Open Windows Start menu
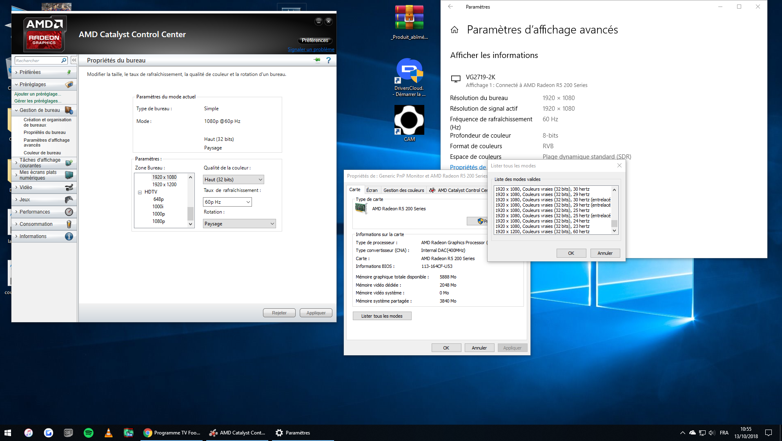The height and width of the screenshot is (441, 782). point(8,433)
